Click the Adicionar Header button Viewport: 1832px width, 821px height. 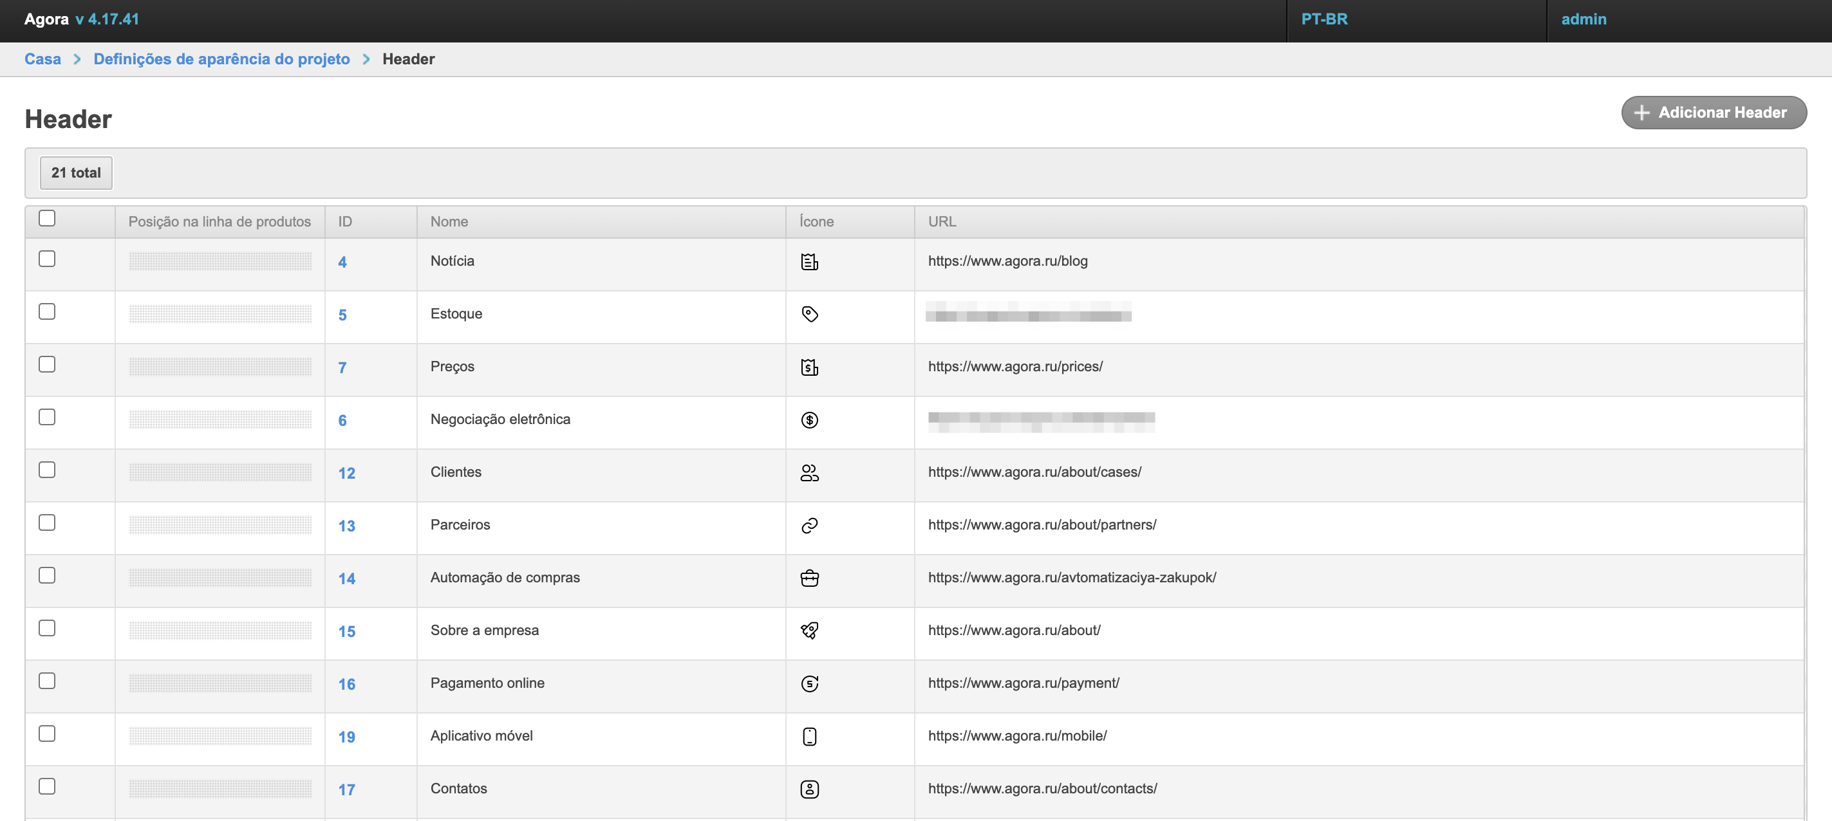coord(1713,113)
